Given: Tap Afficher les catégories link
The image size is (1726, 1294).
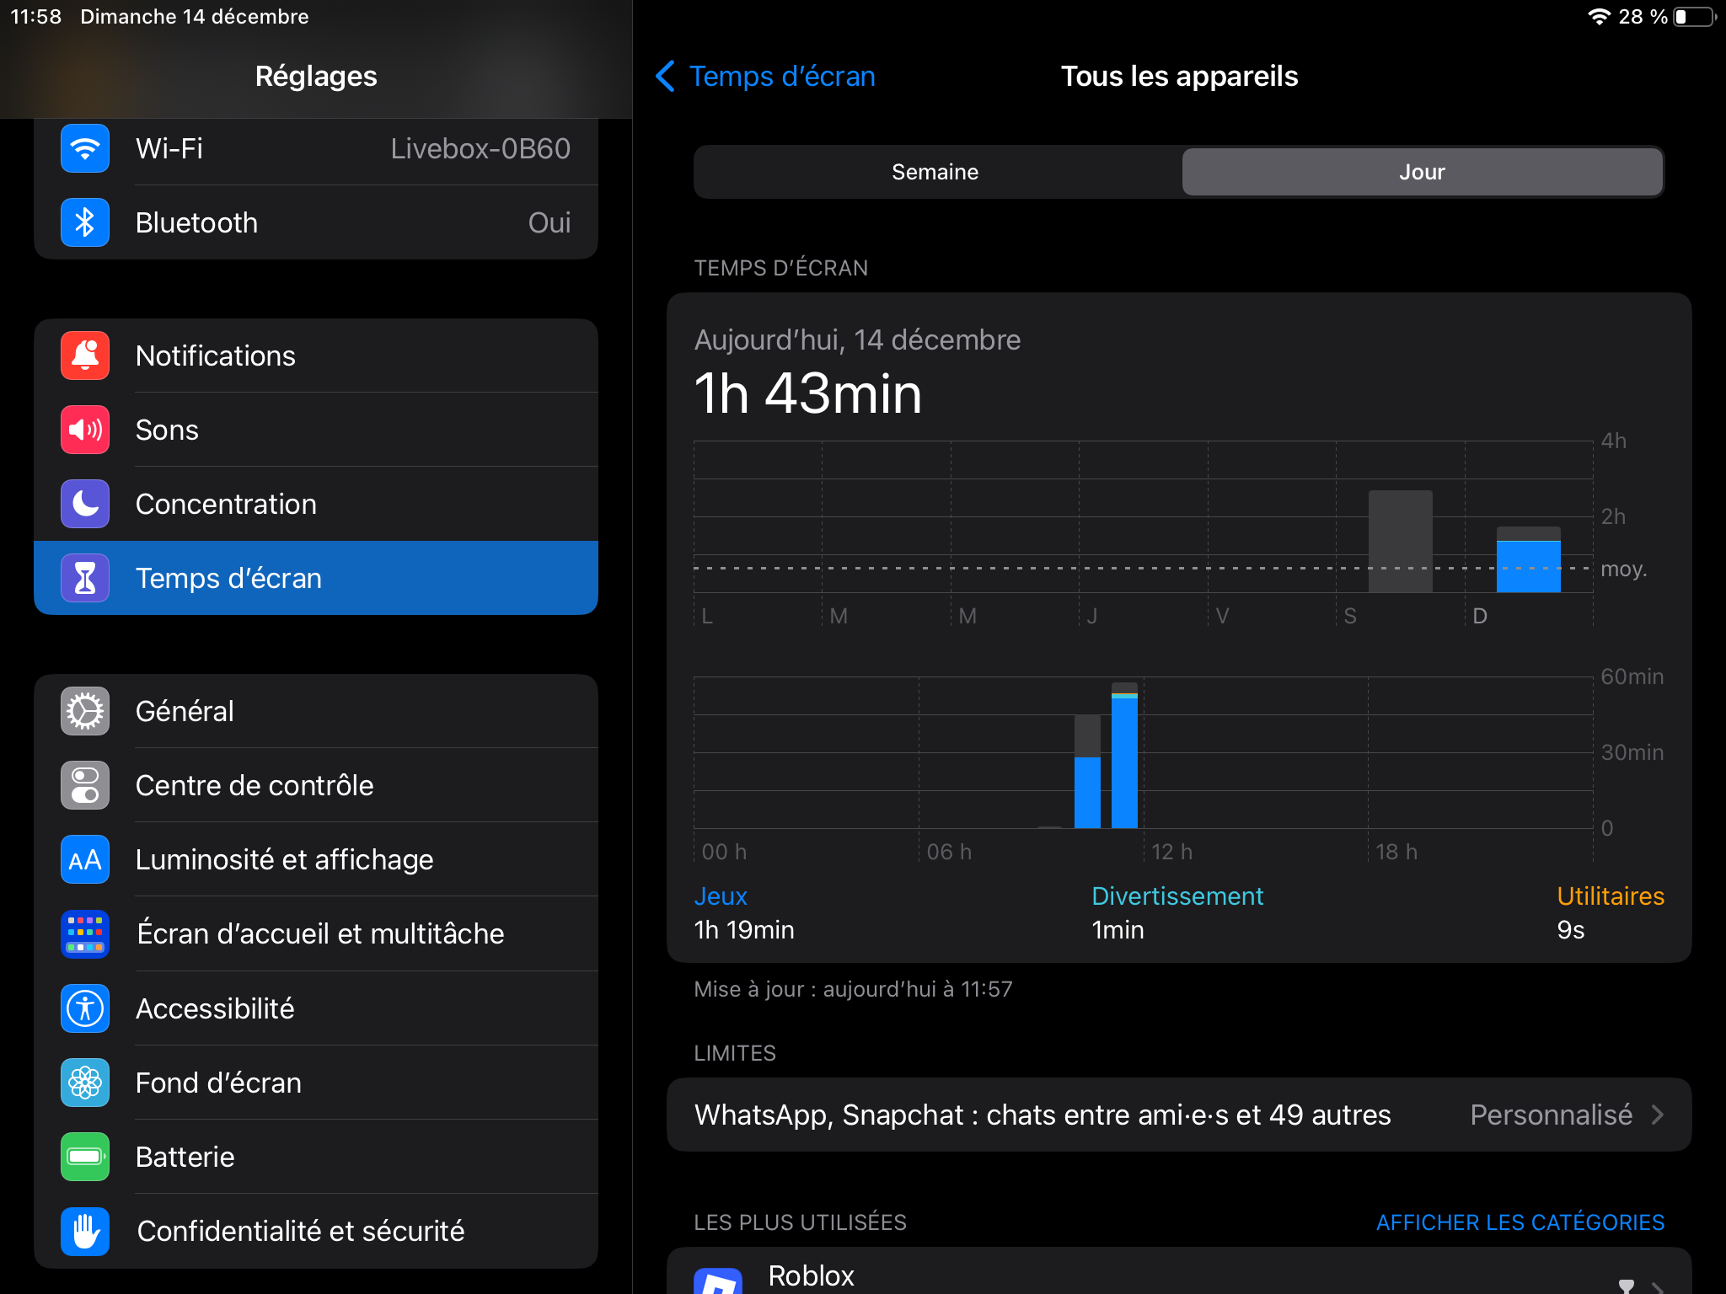Looking at the screenshot, I should (1520, 1222).
